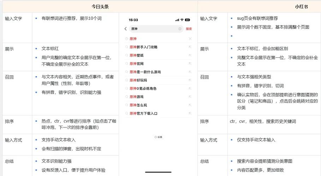Click the text 仅支持手动文本输入
This screenshot has height=176, width=321.
[x=256, y=140]
